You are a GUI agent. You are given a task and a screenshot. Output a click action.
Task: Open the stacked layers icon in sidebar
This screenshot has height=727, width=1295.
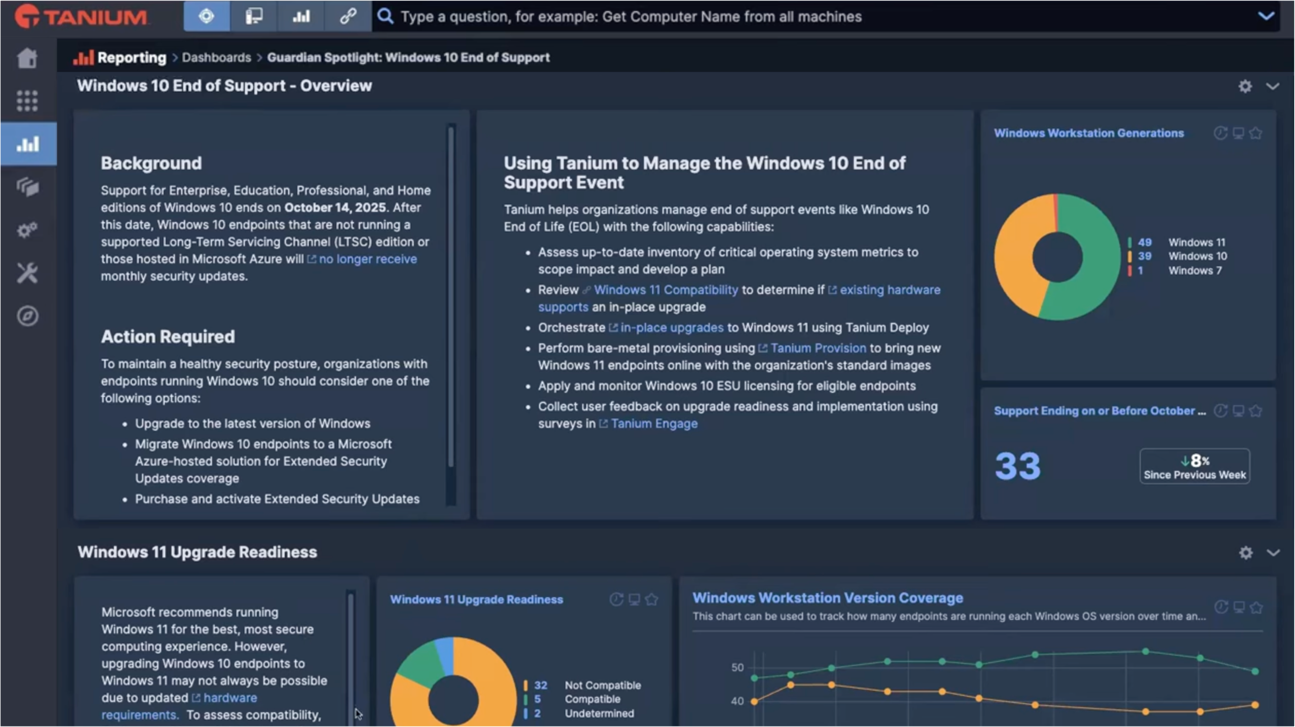pyautogui.click(x=27, y=187)
